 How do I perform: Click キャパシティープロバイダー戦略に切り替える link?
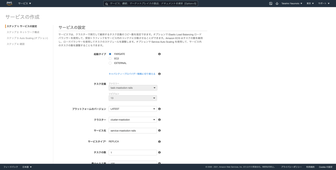(132, 74)
